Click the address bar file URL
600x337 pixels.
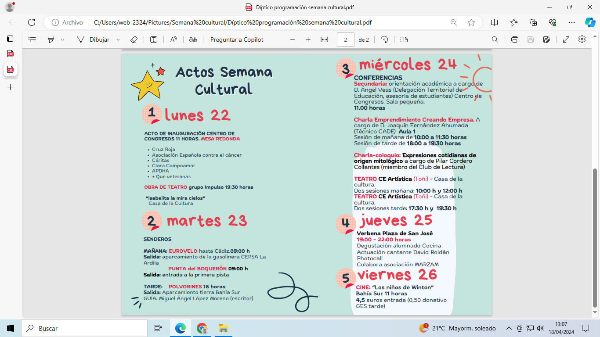click(x=233, y=22)
